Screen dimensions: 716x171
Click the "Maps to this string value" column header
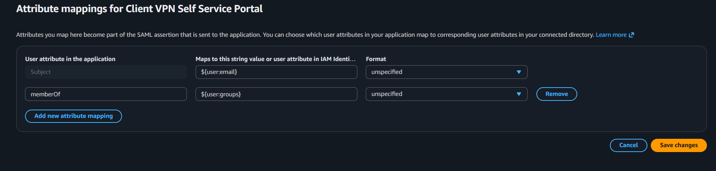276,59
